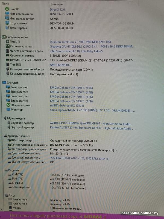This screenshot has width=164, height=219.
Task: Click the user name row icon
Action: pyautogui.click(x=7, y=18)
